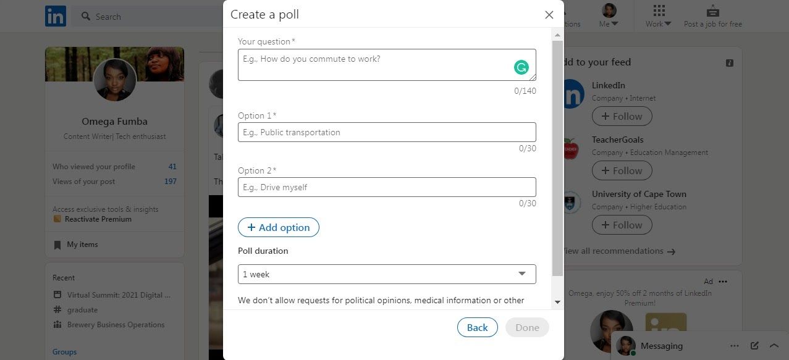Click the compose message icon in Messaging bar

(755, 346)
